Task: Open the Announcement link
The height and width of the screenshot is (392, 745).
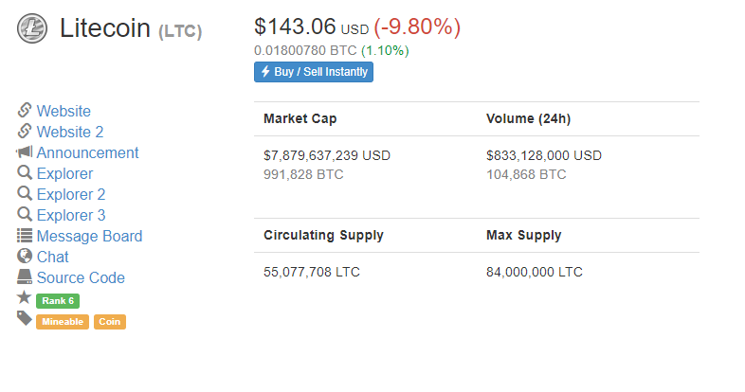Action: click(x=87, y=152)
